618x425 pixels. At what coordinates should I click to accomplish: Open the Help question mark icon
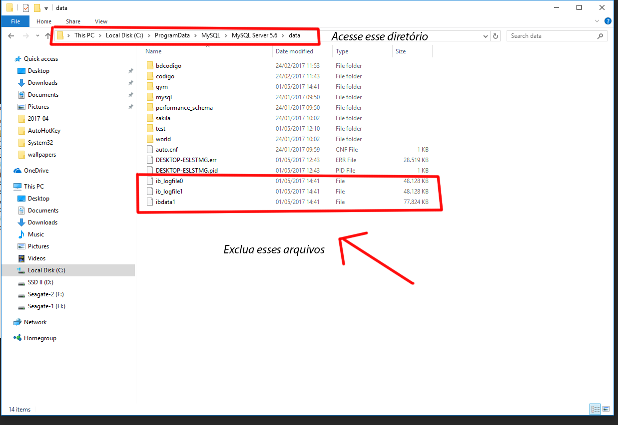[608, 21]
